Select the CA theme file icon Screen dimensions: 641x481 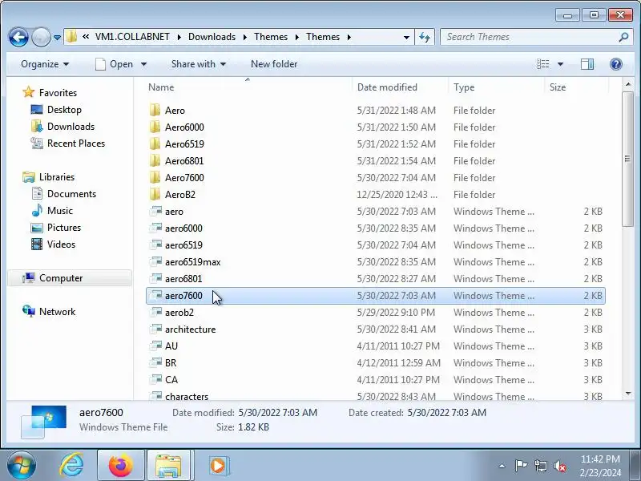tap(155, 379)
